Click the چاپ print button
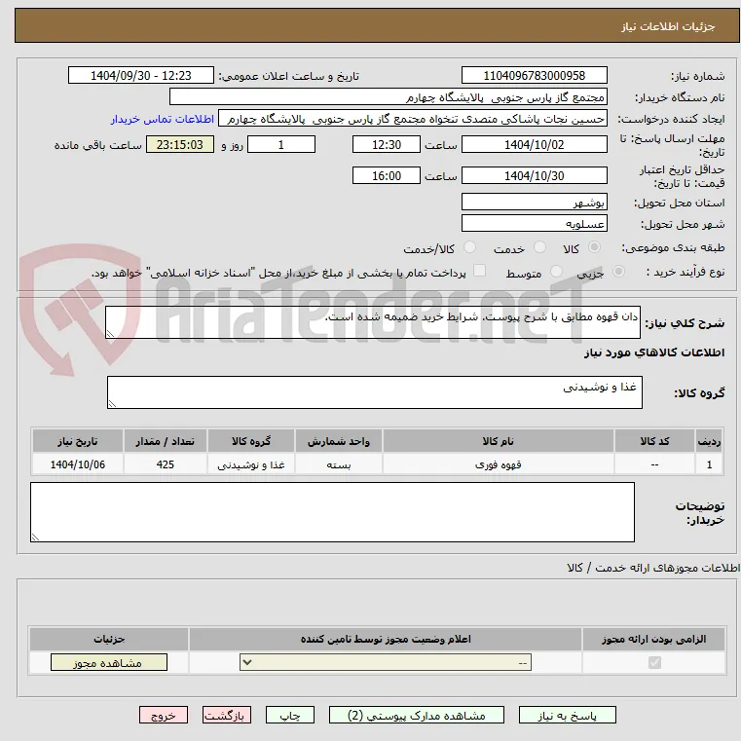The height and width of the screenshot is (741, 741). point(290,715)
